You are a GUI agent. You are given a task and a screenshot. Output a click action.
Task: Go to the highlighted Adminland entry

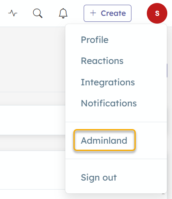tap(105, 140)
